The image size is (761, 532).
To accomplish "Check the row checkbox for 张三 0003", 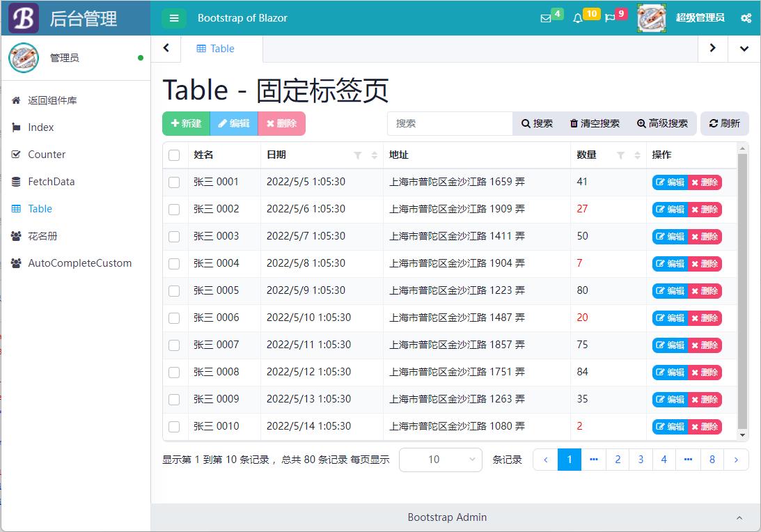I will pos(175,236).
